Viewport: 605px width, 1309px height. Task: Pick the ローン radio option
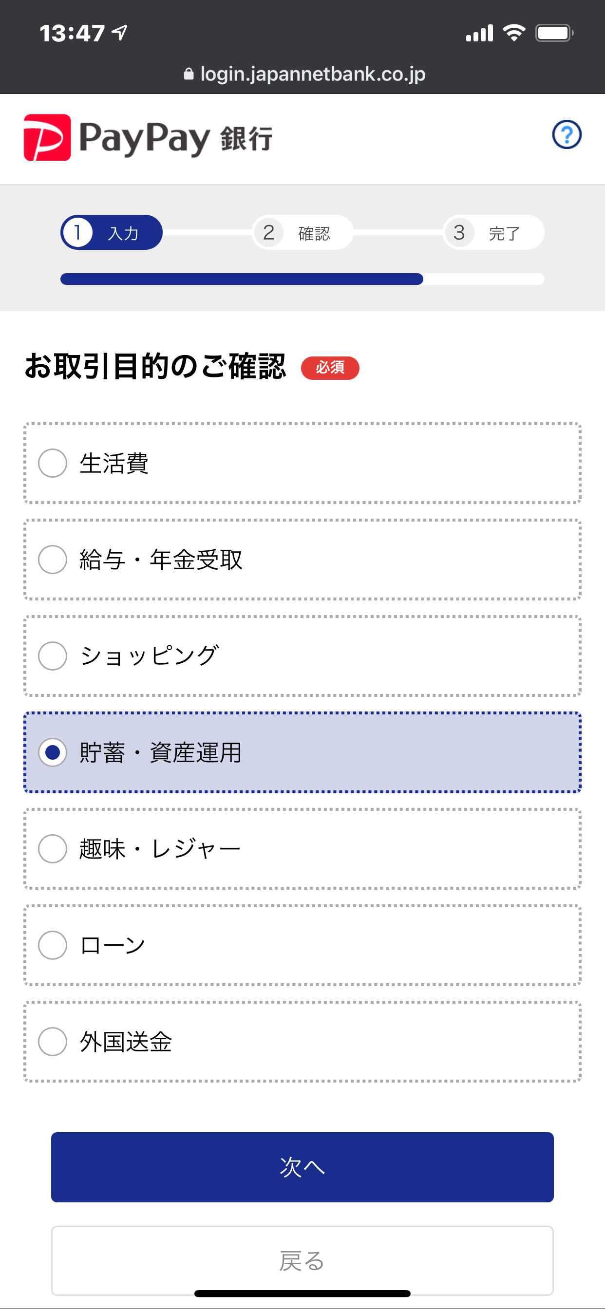pyautogui.click(x=53, y=945)
